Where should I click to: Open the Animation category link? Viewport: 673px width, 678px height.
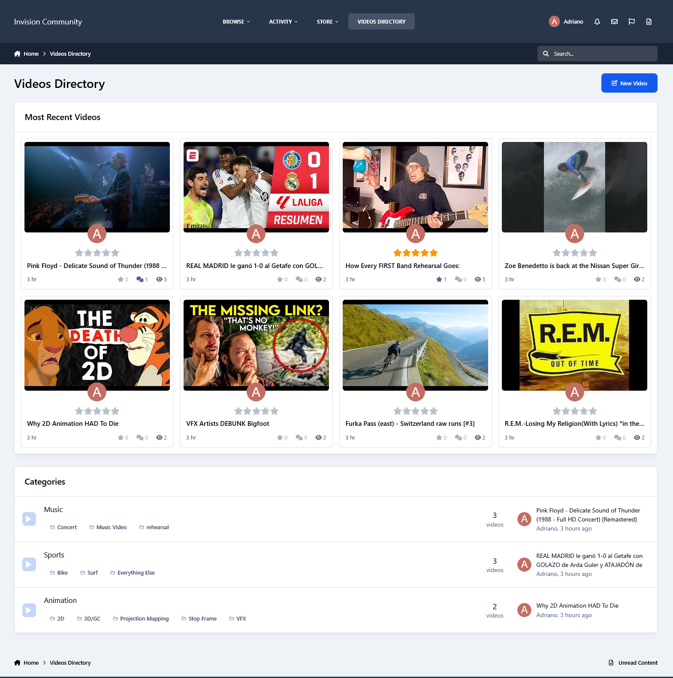(x=60, y=600)
